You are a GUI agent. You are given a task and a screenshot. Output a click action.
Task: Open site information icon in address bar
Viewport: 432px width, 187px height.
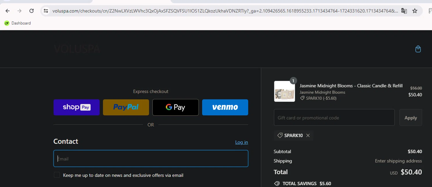coord(46,11)
